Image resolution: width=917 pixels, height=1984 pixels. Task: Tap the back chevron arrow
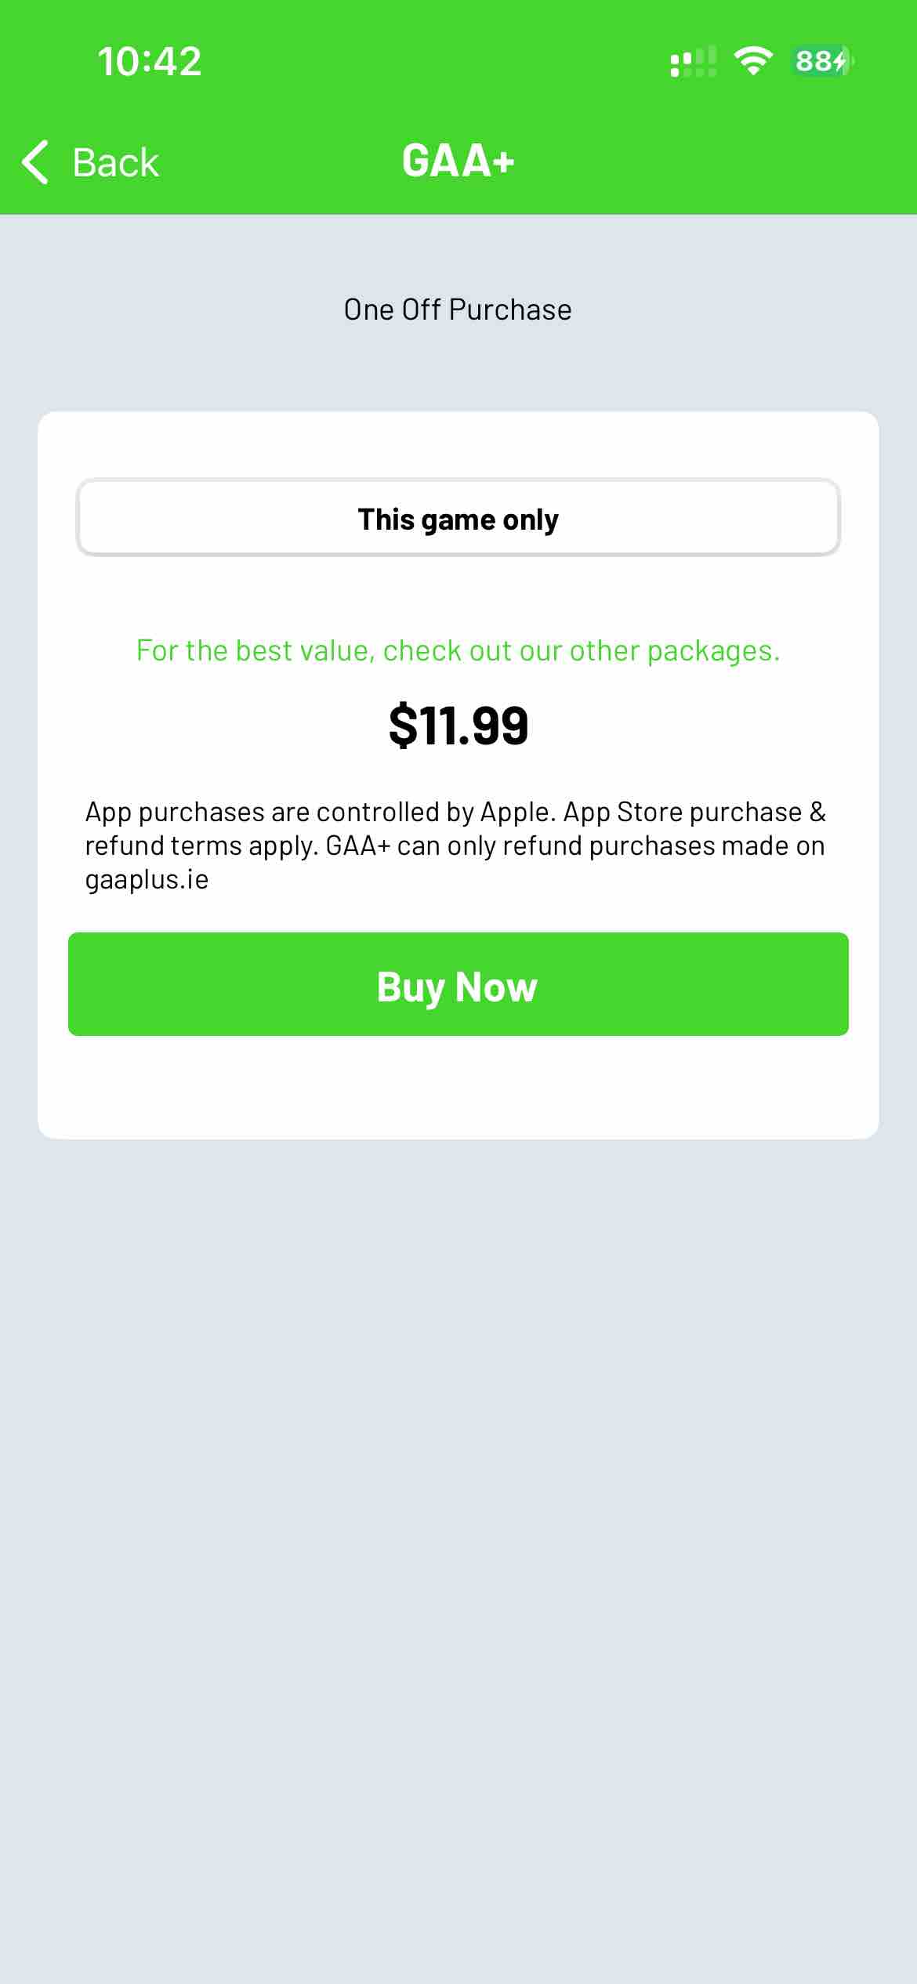[36, 162]
